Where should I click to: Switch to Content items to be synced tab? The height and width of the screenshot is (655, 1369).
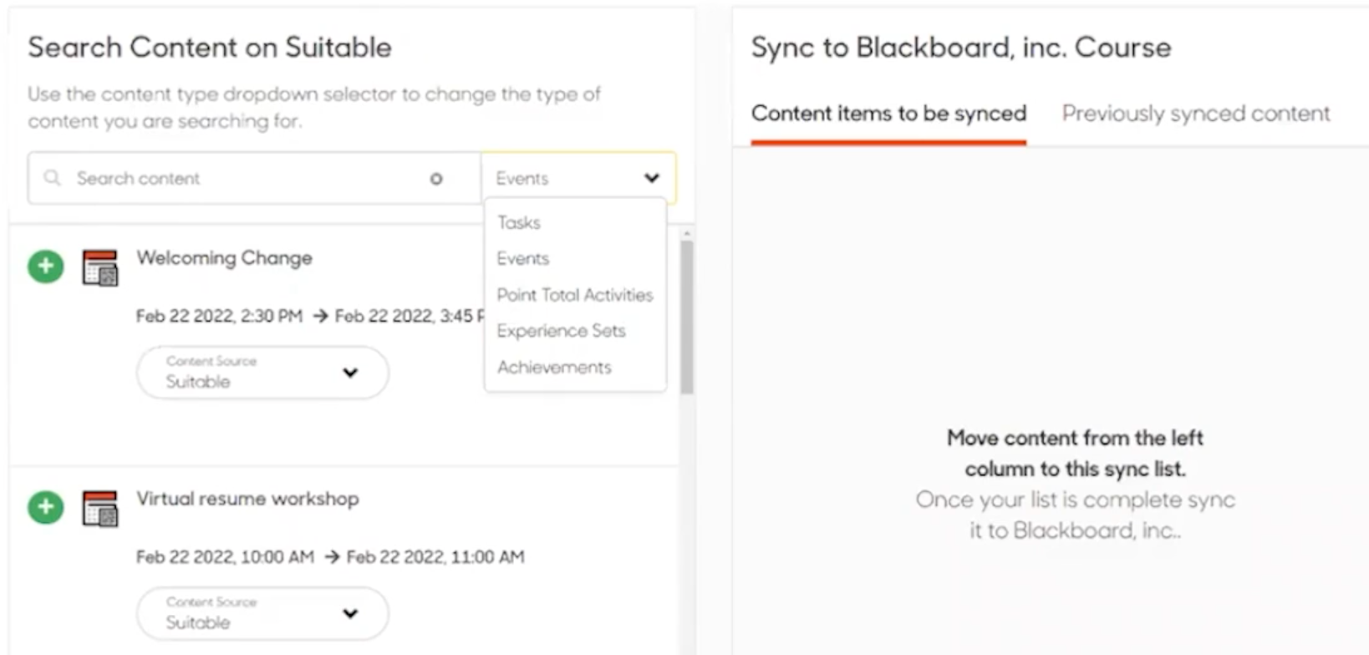tap(888, 114)
